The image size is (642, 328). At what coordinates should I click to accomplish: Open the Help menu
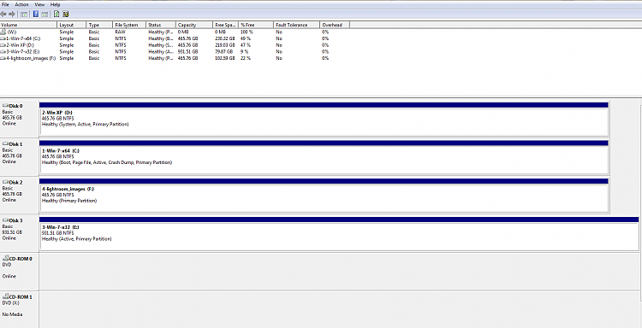56,4
